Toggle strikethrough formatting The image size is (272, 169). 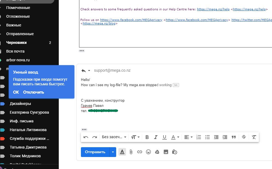(x=244, y=137)
